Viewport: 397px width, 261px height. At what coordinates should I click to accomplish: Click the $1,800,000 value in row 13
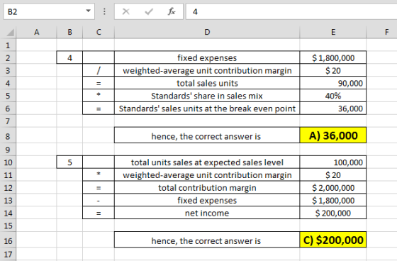click(x=333, y=200)
